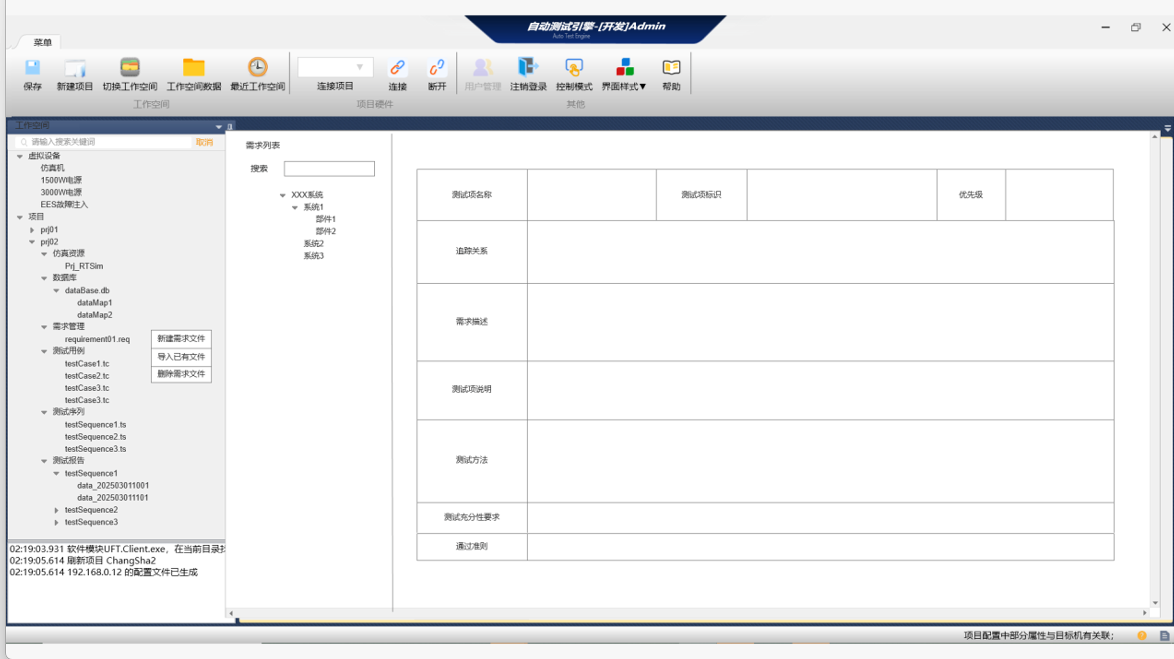The width and height of the screenshot is (1174, 659).
Task: Open the Help (帮助) book icon
Action: click(x=671, y=68)
